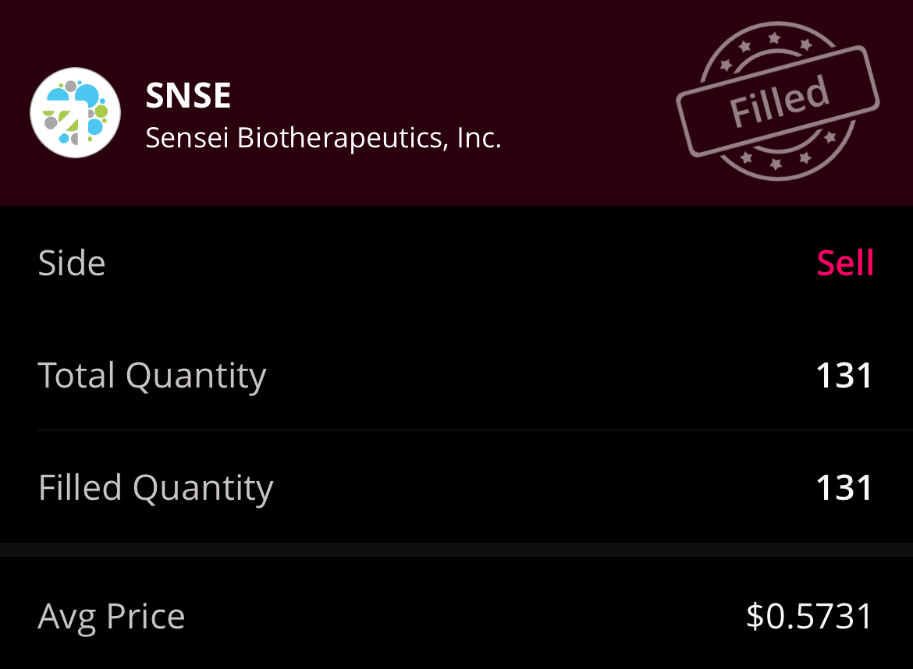Tap the Sensei Biotherapeutics company logo

click(75, 112)
